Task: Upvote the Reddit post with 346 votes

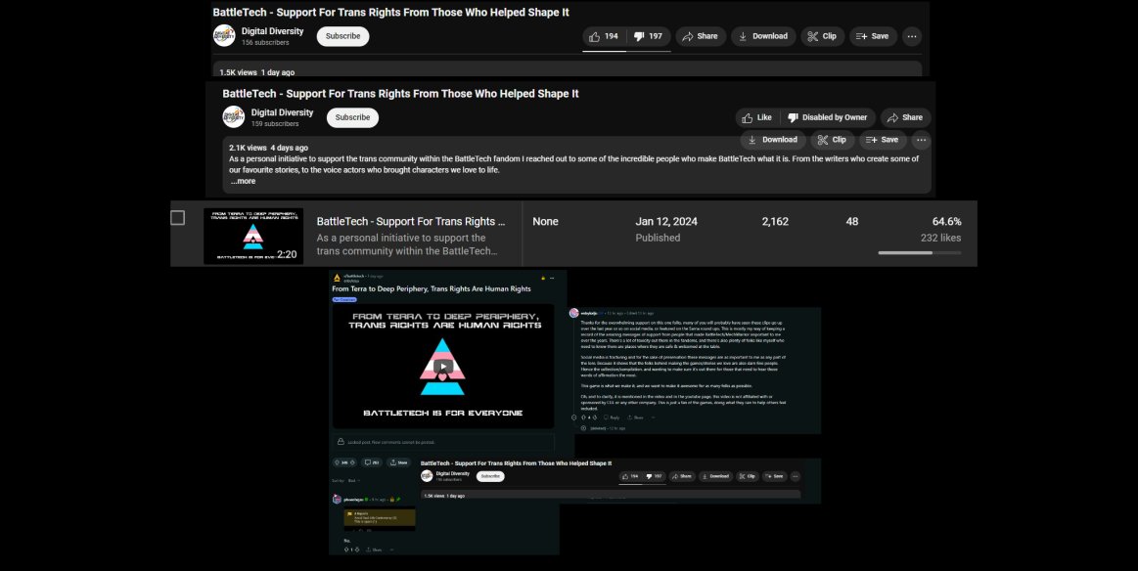Action: (337, 462)
